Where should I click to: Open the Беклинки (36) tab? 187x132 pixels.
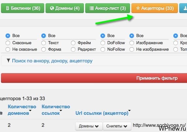22,8
